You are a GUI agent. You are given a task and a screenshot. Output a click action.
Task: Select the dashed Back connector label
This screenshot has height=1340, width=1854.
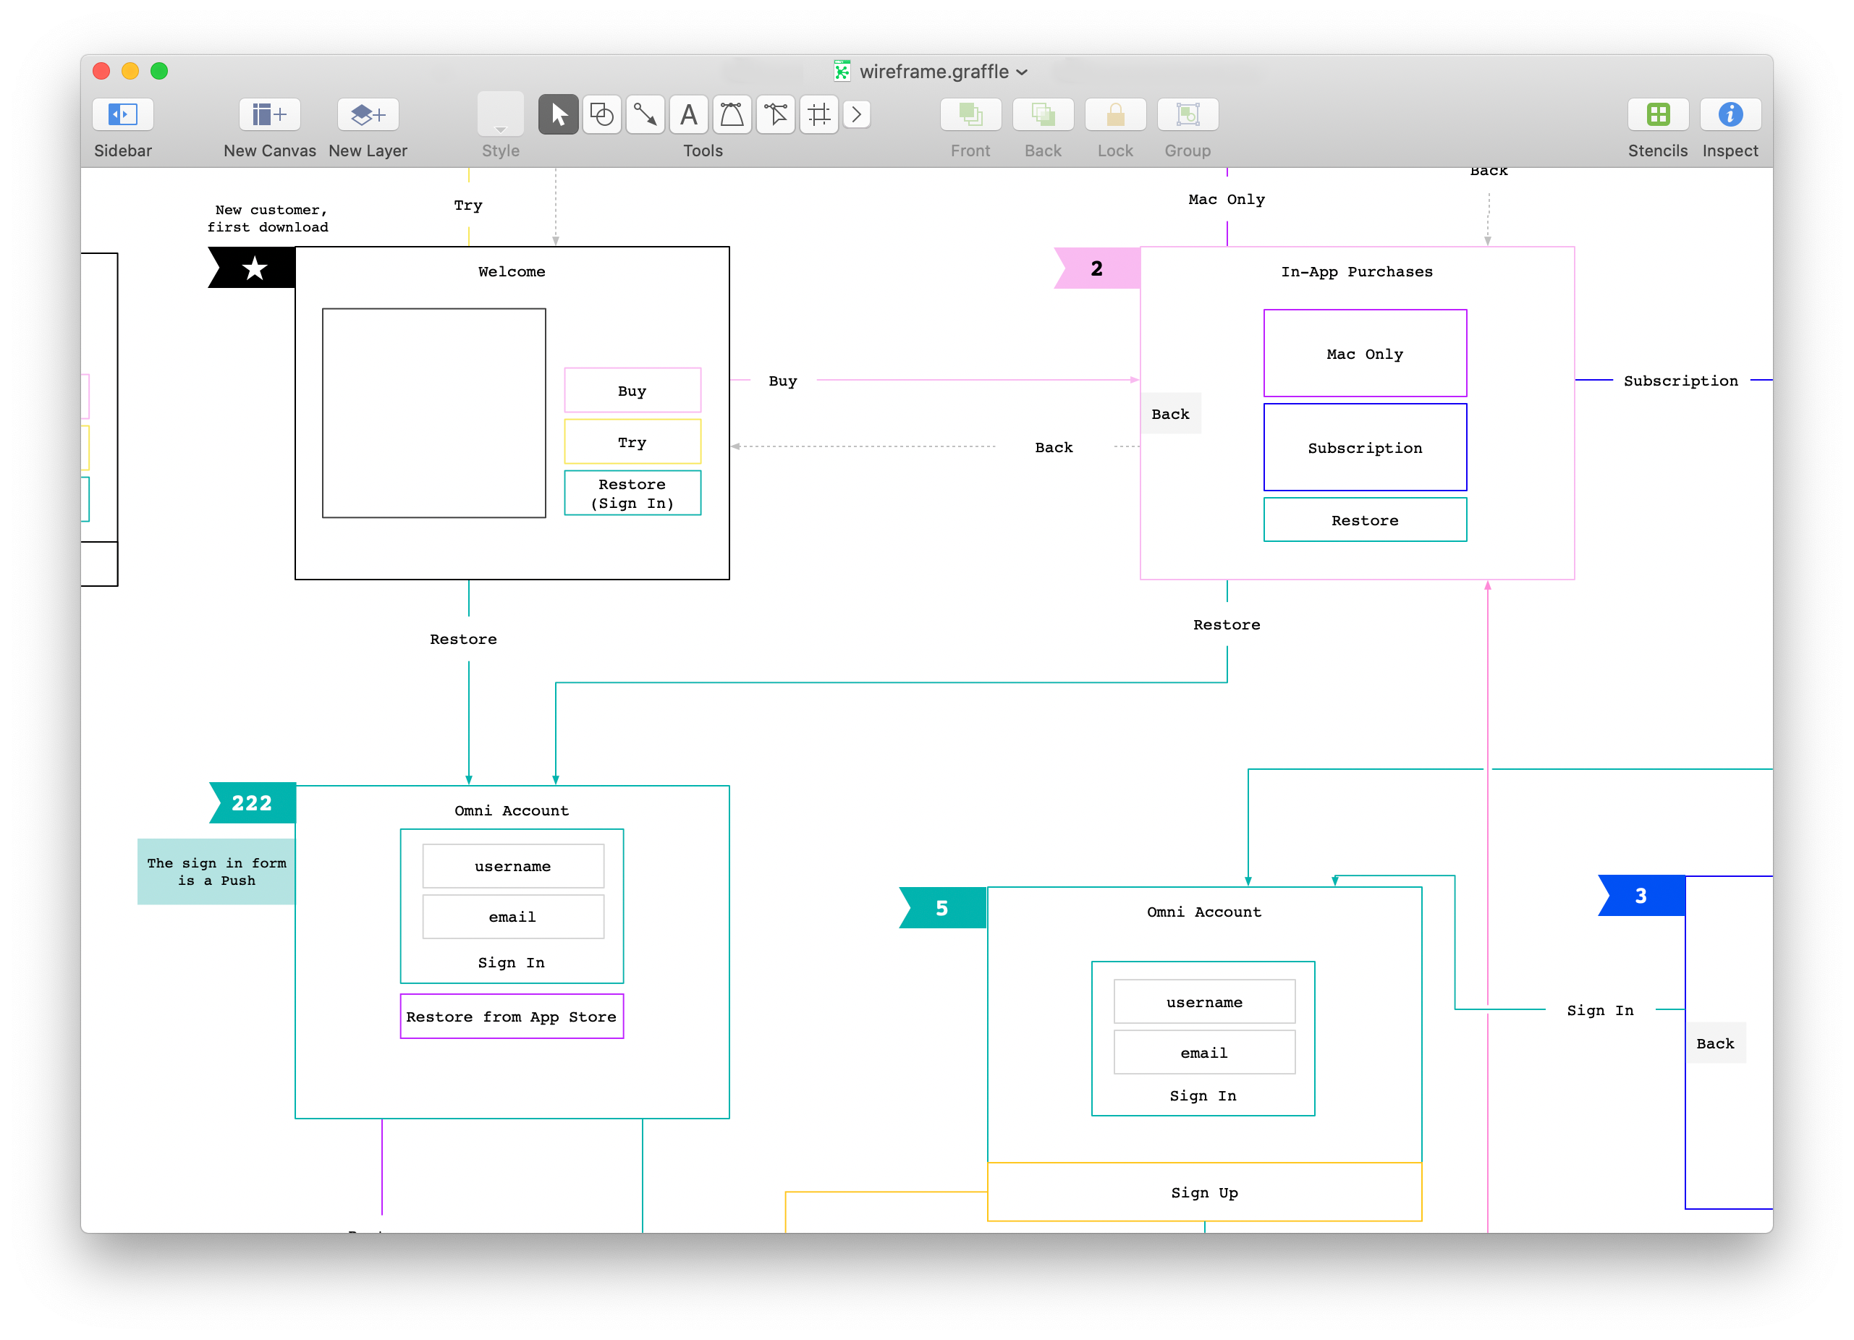[x=1054, y=447]
